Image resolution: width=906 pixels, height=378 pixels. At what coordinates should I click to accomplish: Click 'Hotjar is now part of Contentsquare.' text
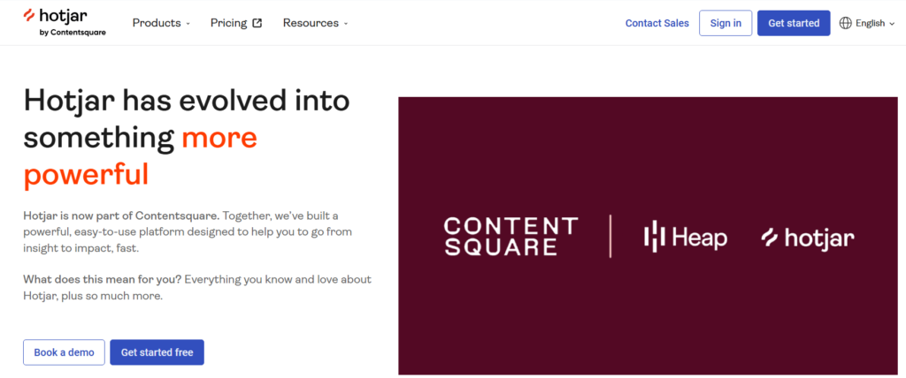pos(122,216)
